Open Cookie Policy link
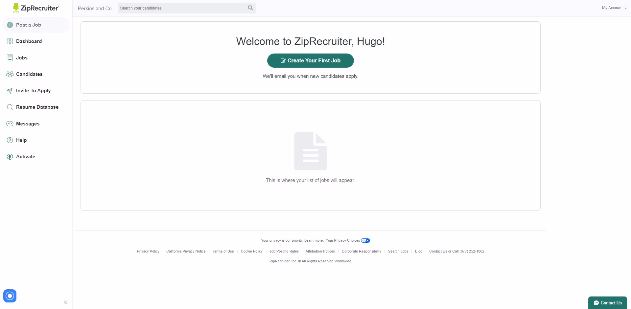 coord(251,252)
